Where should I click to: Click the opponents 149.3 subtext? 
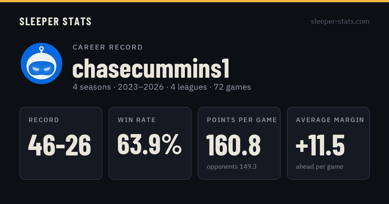tap(231, 167)
